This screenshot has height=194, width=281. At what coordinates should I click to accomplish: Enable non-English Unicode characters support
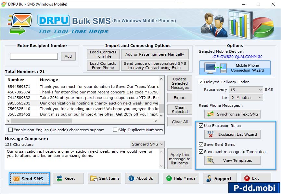click(x=11, y=130)
